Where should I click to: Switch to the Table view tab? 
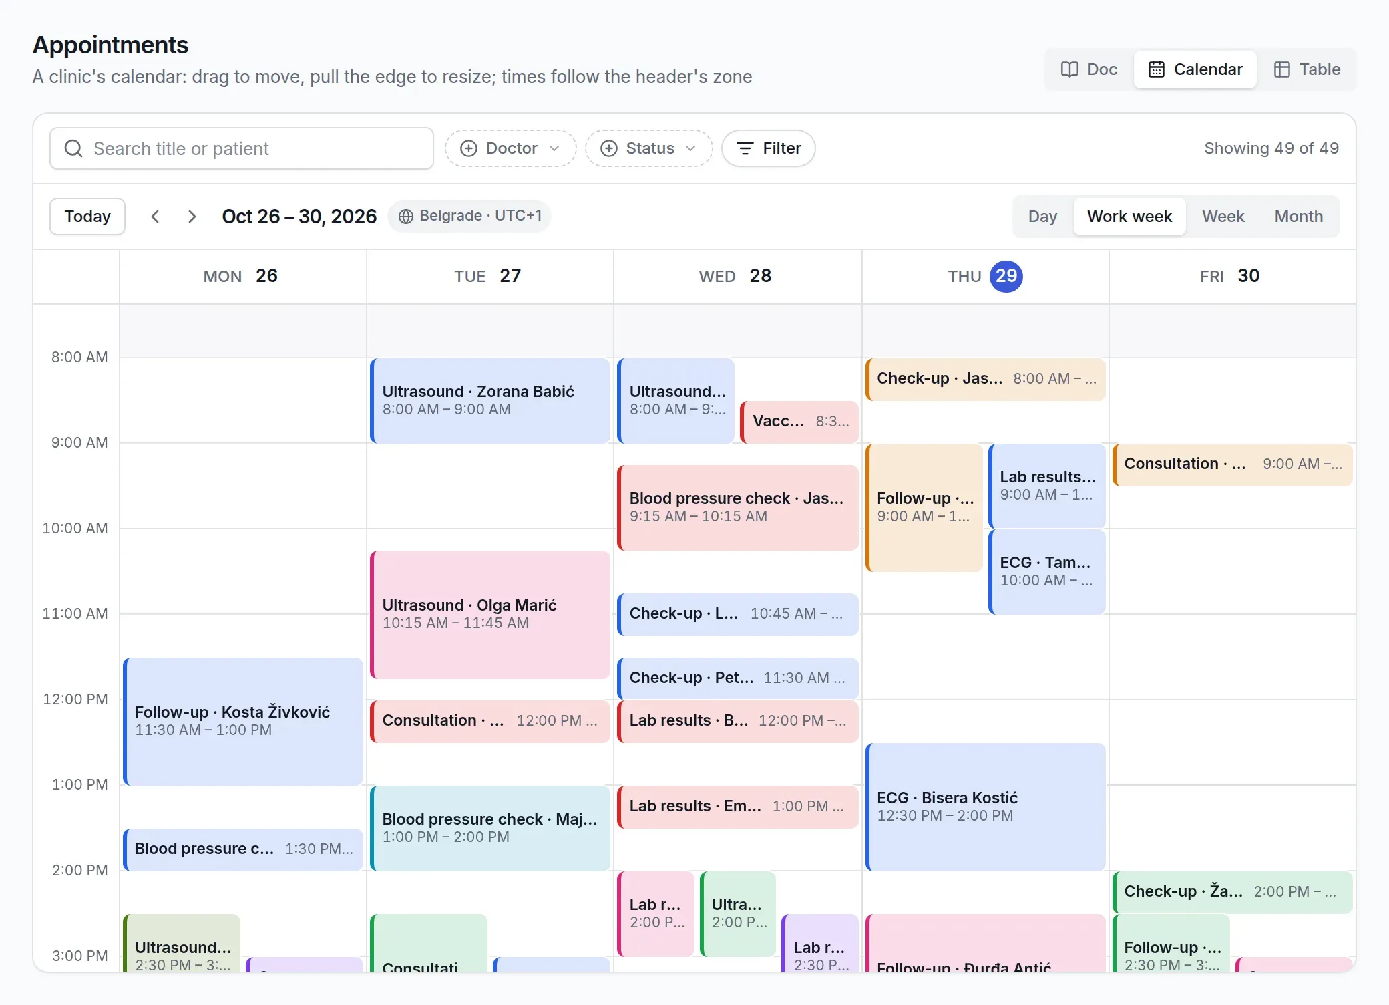(1307, 69)
